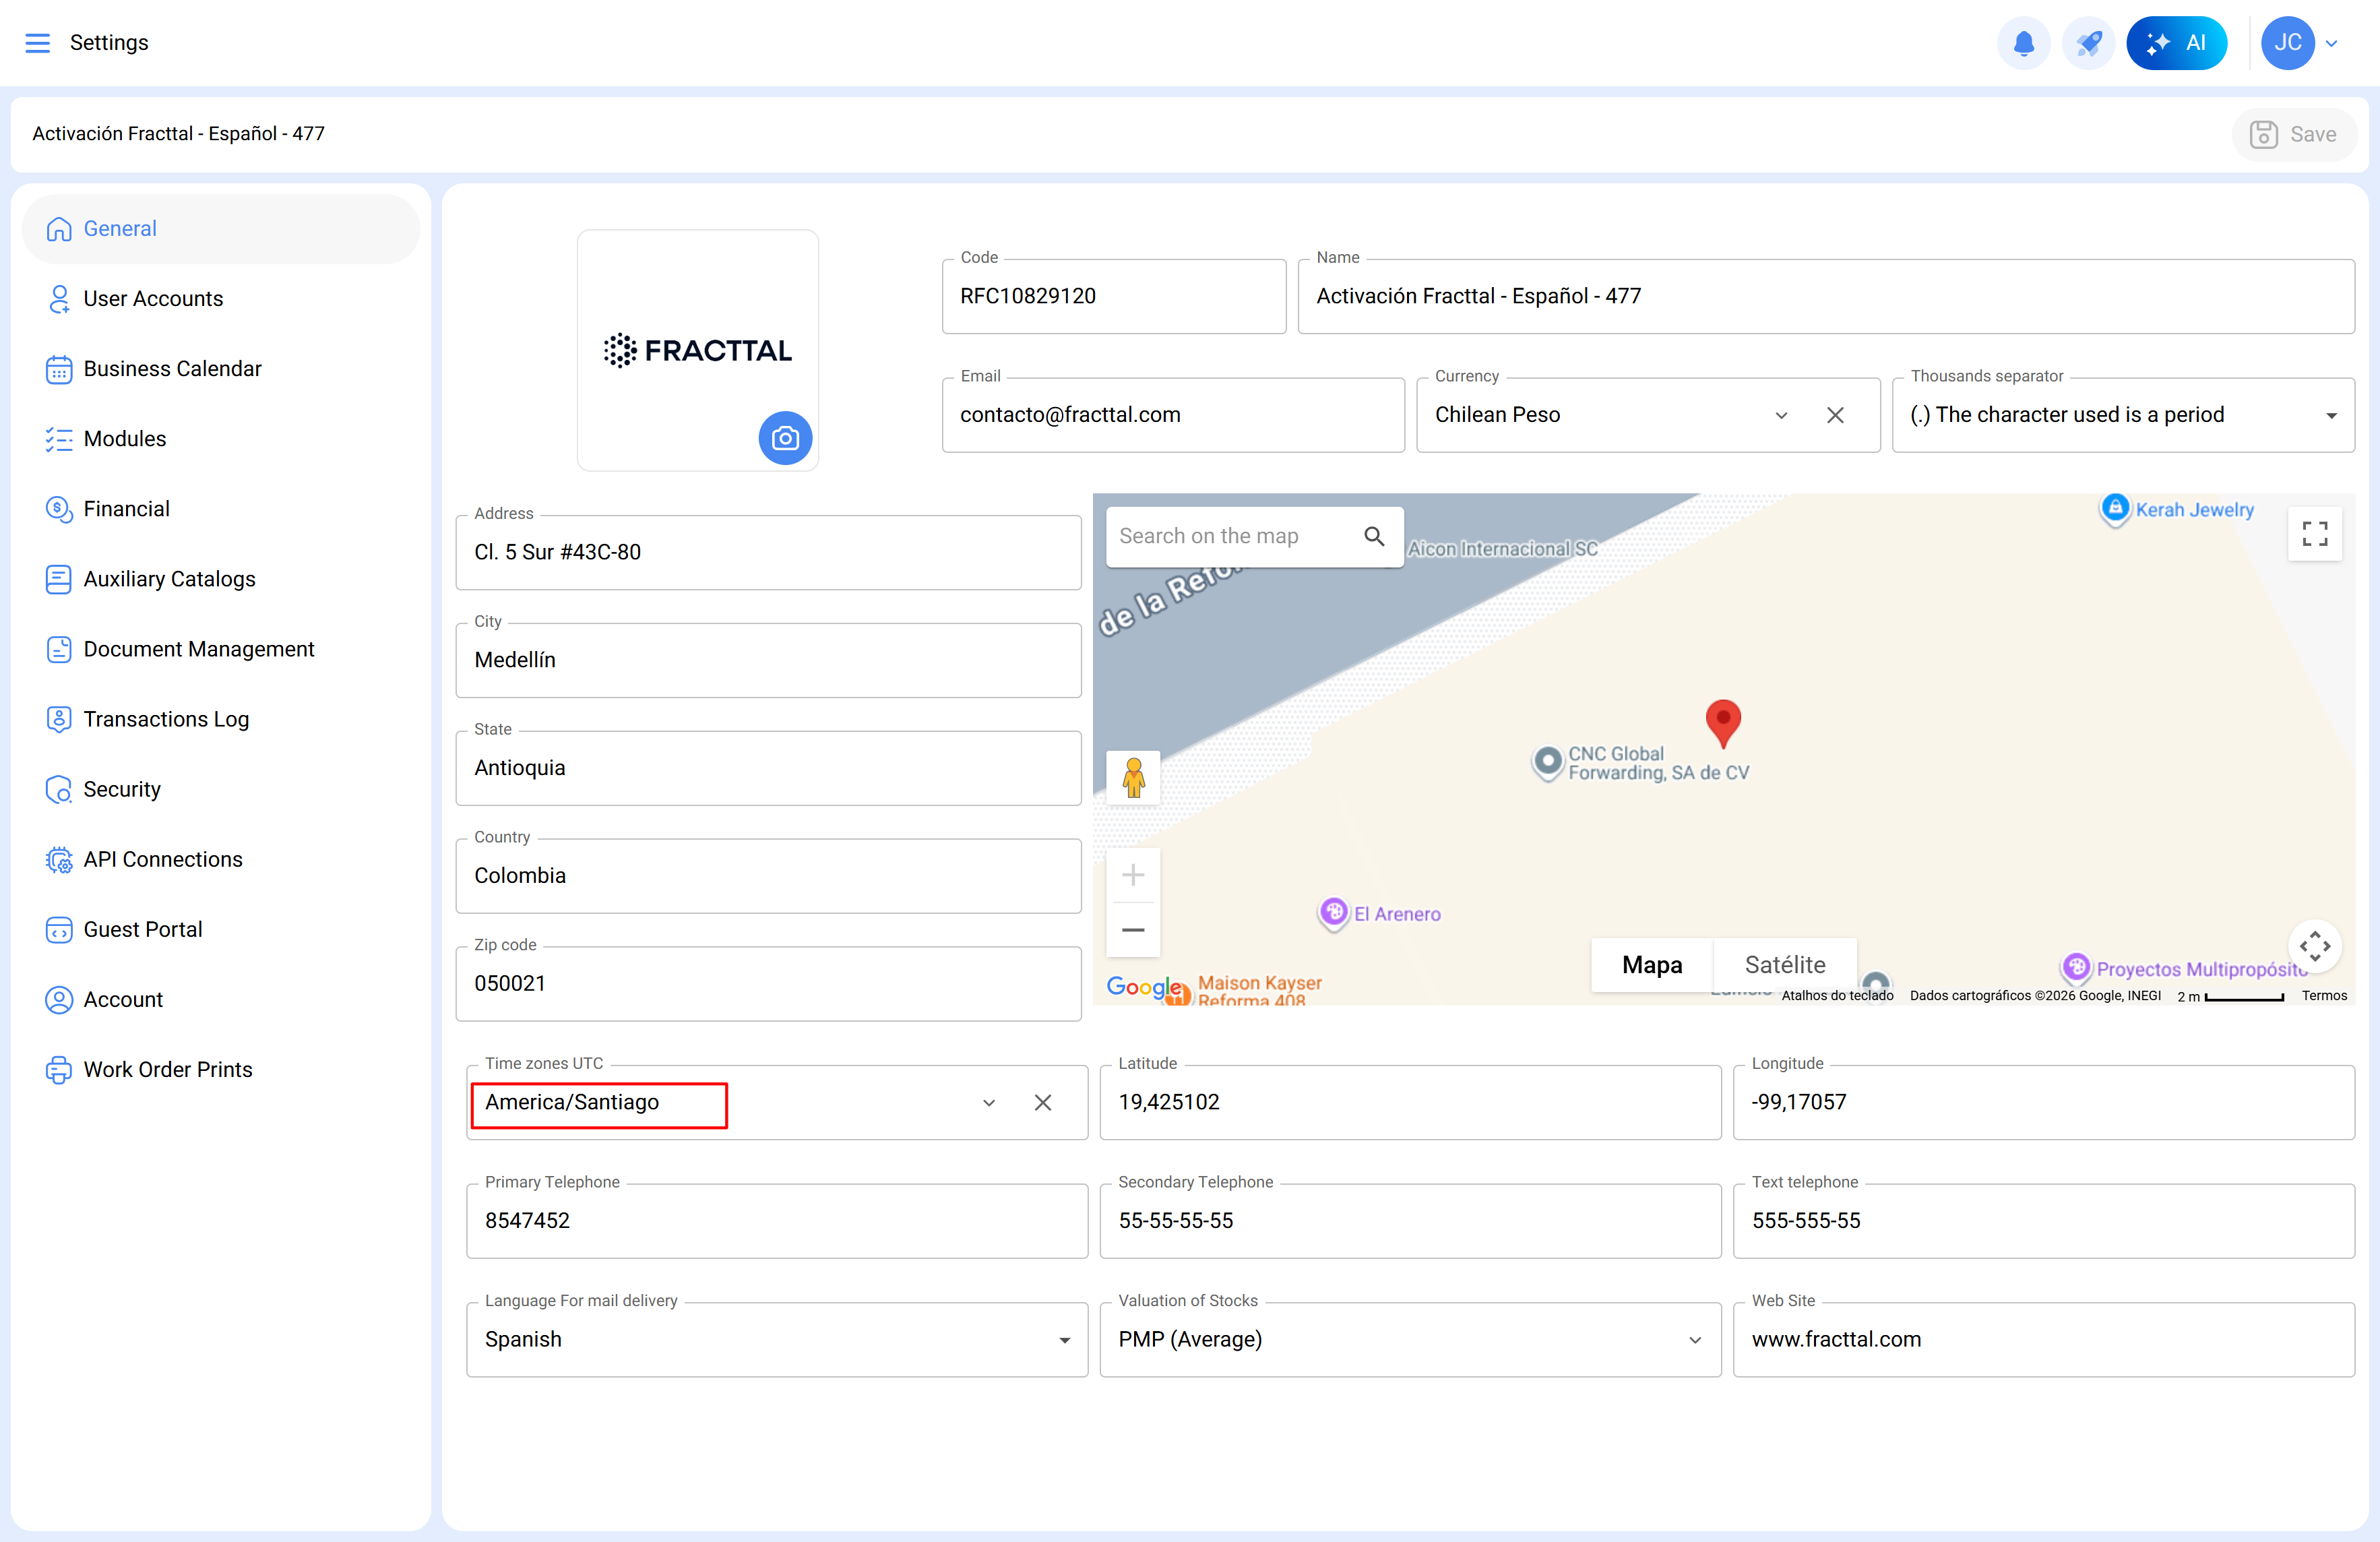Open the User Accounts settings section

click(x=153, y=298)
